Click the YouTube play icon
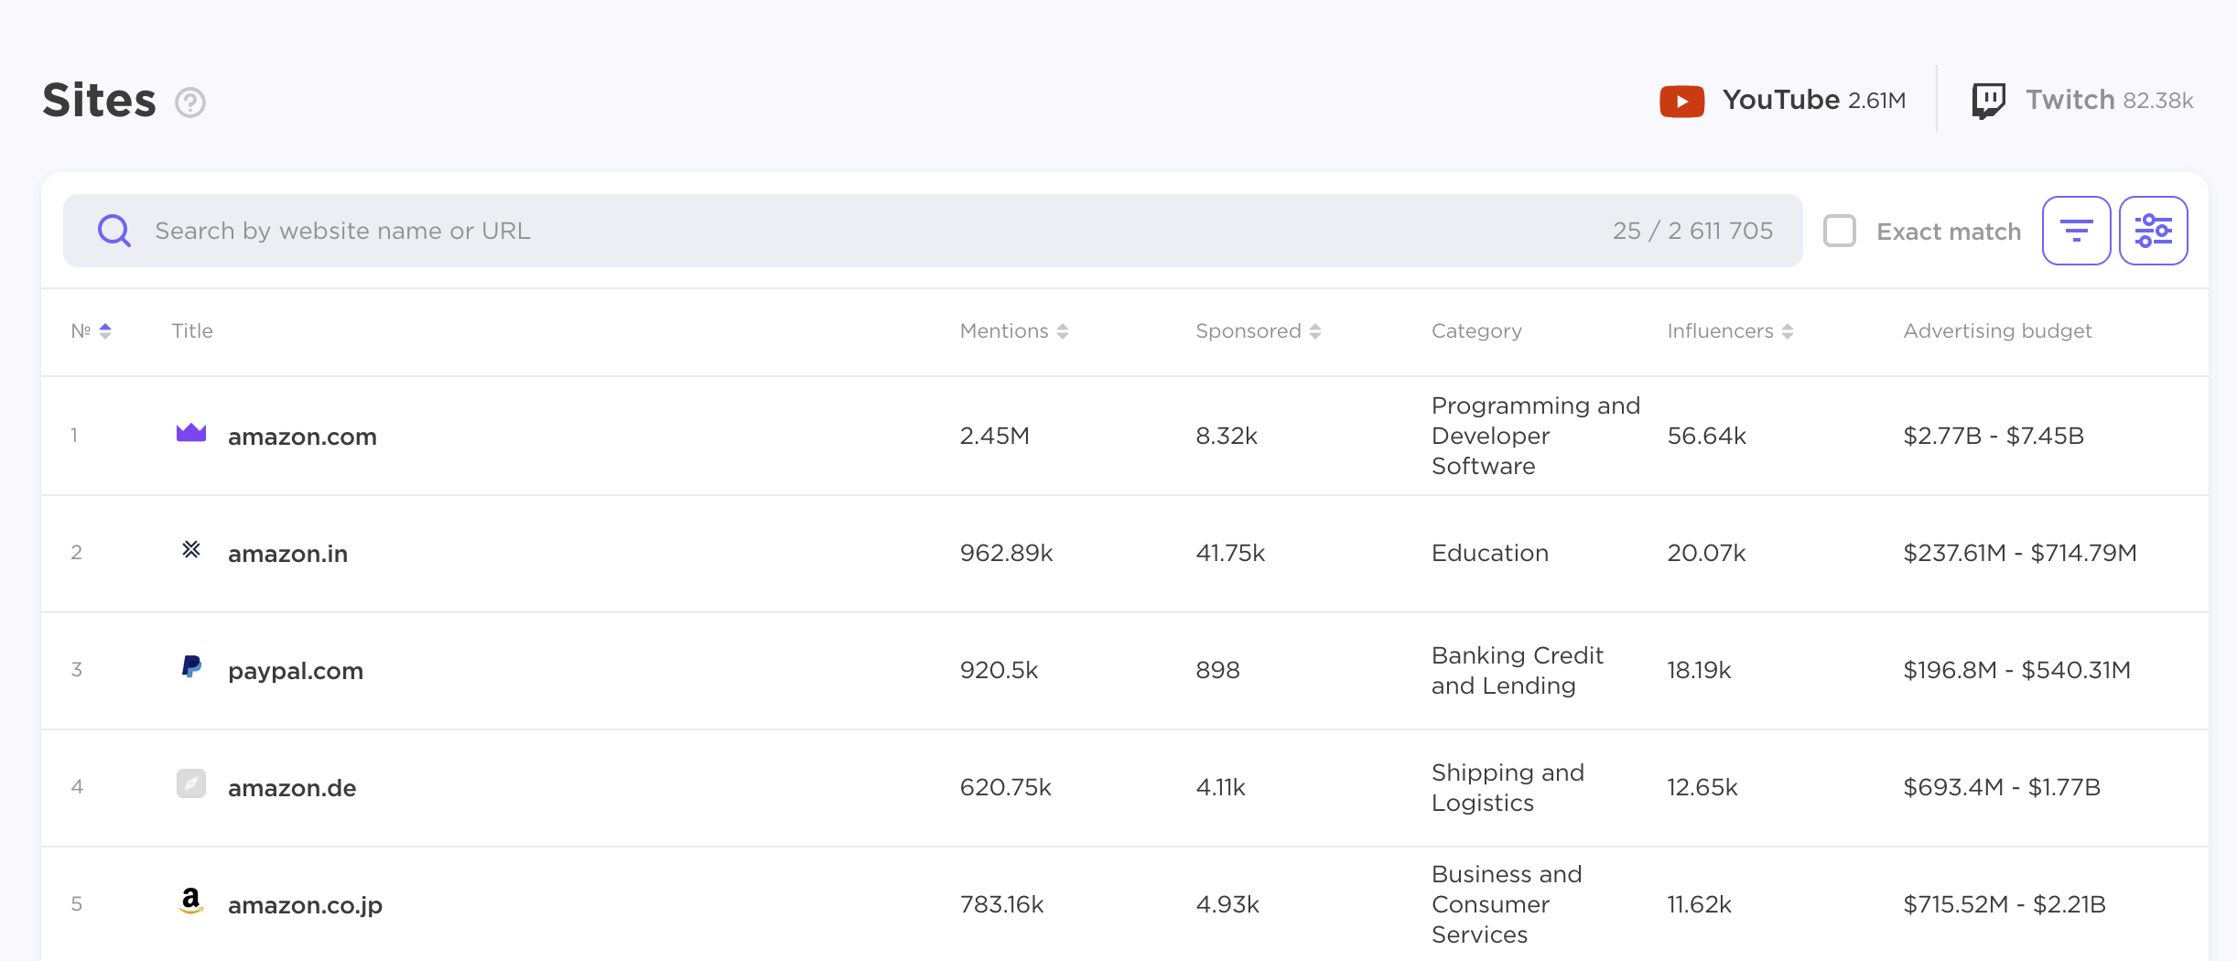The width and height of the screenshot is (2237, 961). click(x=1681, y=101)
